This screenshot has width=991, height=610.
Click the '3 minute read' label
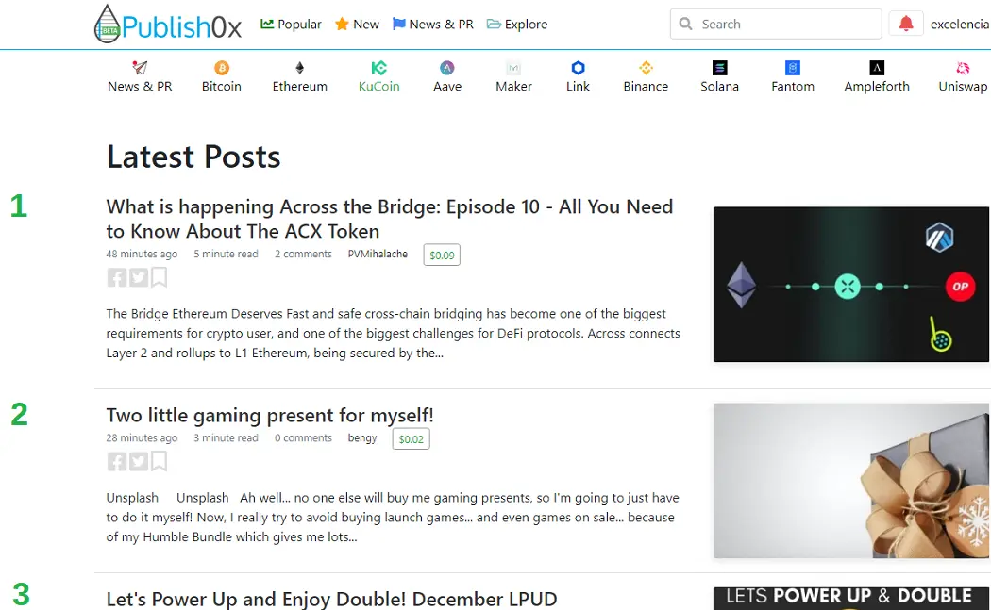coord(226,438)
